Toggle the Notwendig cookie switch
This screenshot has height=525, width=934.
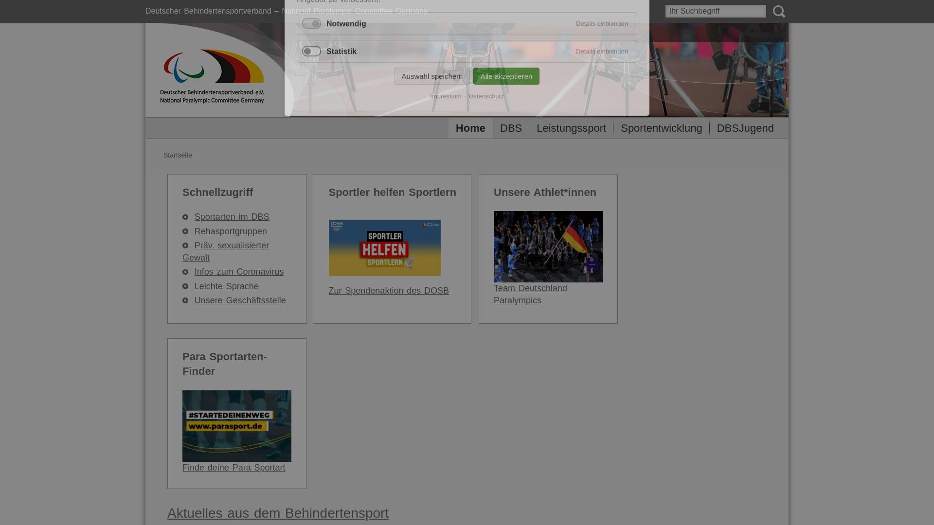[x=311, y=23]
